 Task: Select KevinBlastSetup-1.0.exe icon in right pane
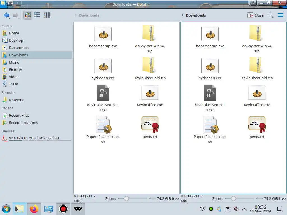coord(210,93)
